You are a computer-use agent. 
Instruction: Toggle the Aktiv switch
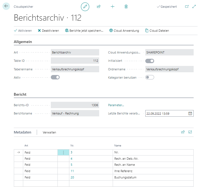(55, 78)
